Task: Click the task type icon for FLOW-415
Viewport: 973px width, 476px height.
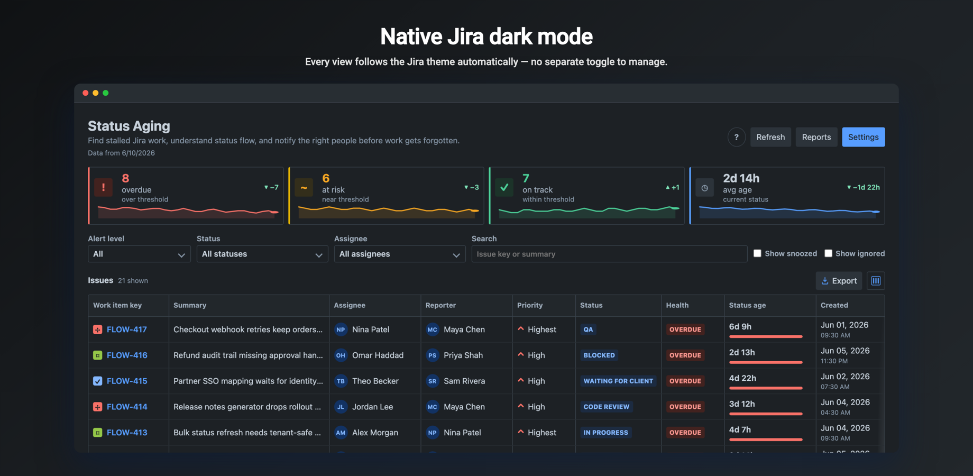Action: pyautogui.click(x=97, y=381)
